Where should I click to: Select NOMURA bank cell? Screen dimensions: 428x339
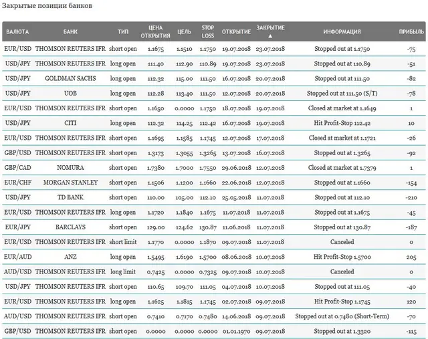click(70, 168)
